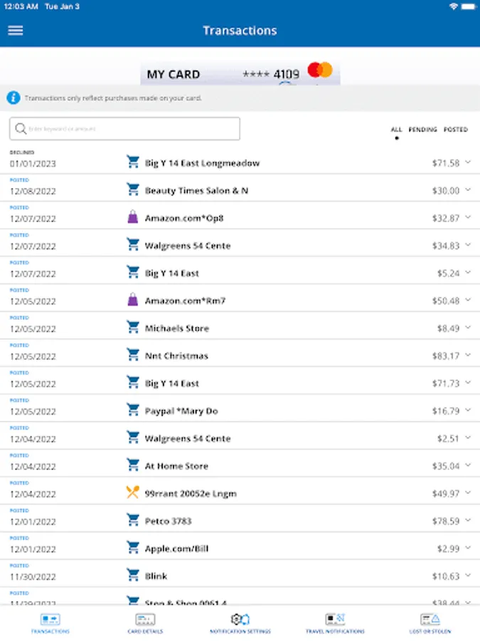Tap the info icon beside transactions notice
The height and width of the screenshot is (641, 480).
click(x=14, y=98)
